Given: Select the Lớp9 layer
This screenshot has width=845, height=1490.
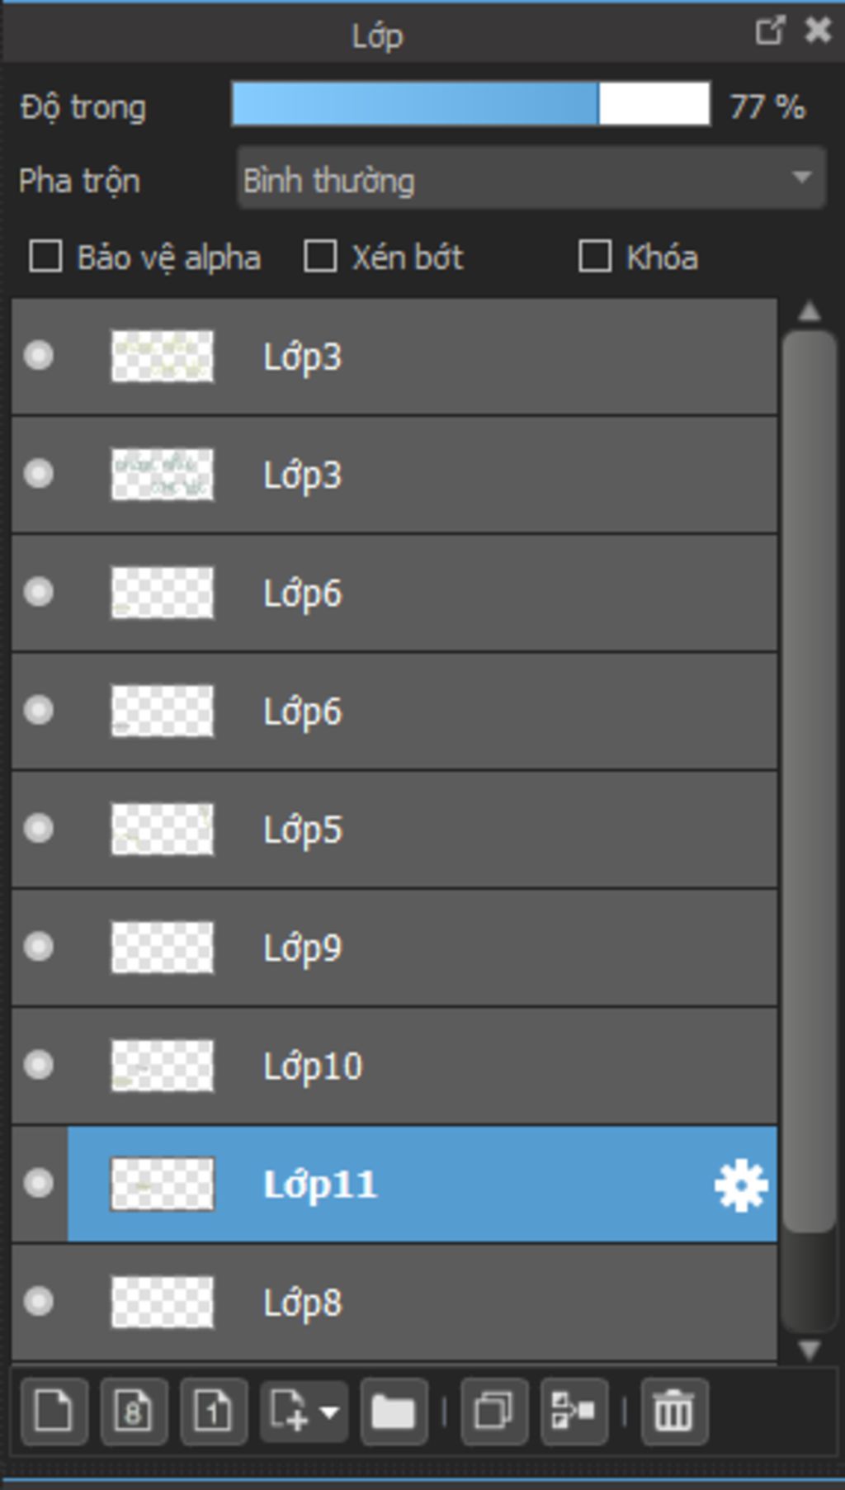Looking at the screenshot, I should click(495, 948).
